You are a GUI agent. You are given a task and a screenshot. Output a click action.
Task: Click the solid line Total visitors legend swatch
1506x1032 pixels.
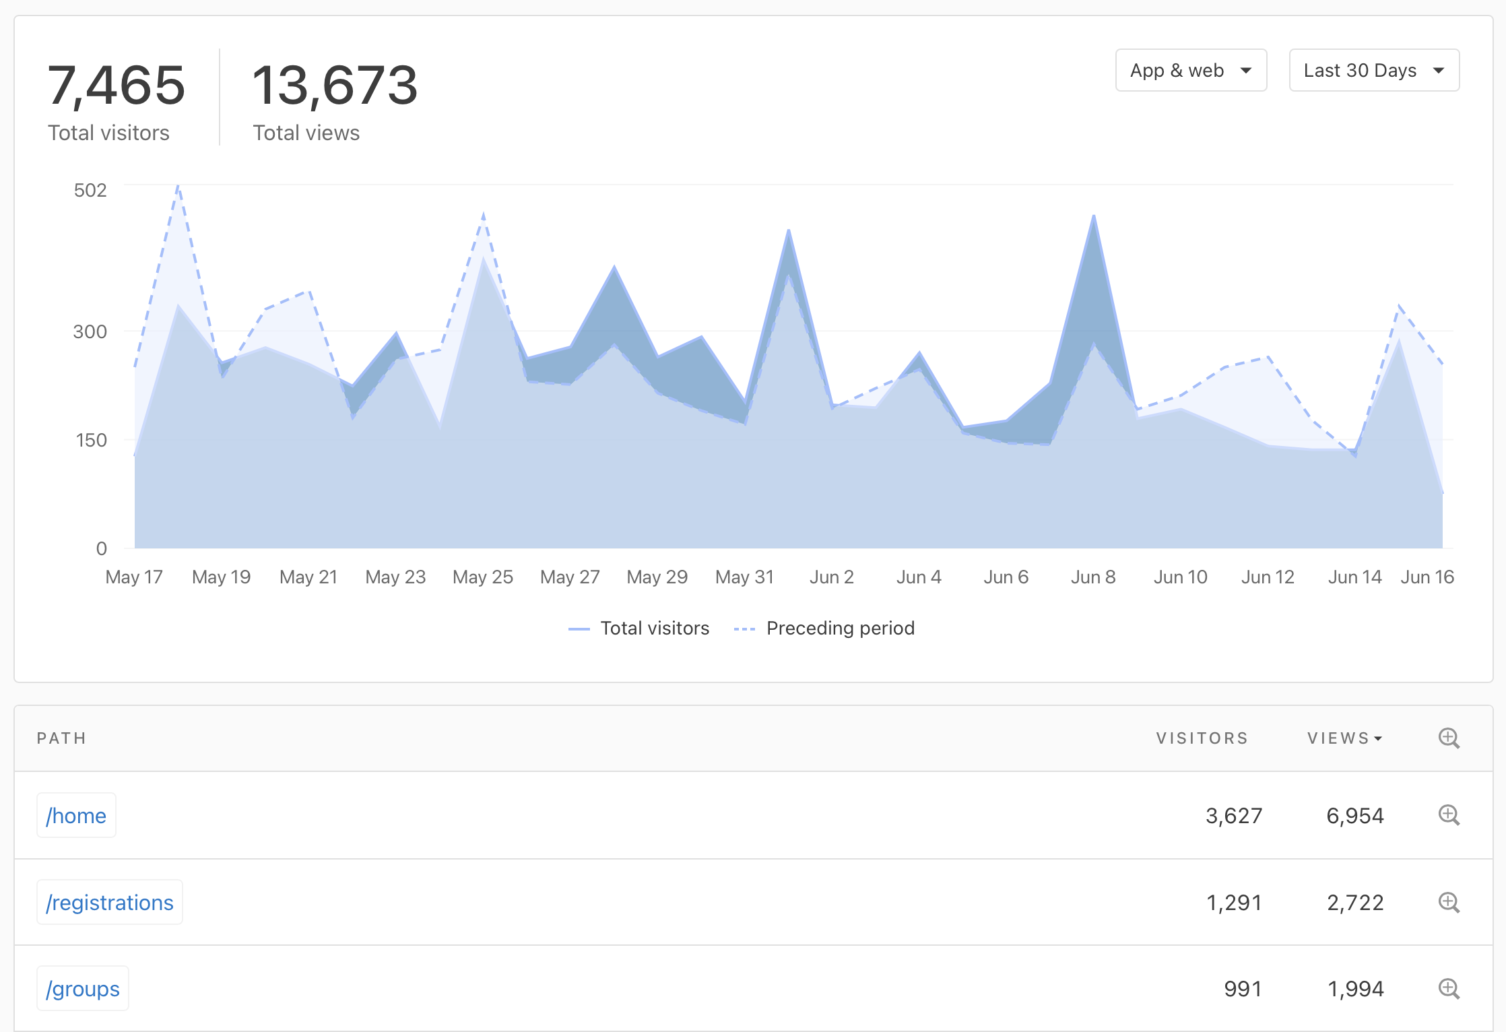coord(579,629)
